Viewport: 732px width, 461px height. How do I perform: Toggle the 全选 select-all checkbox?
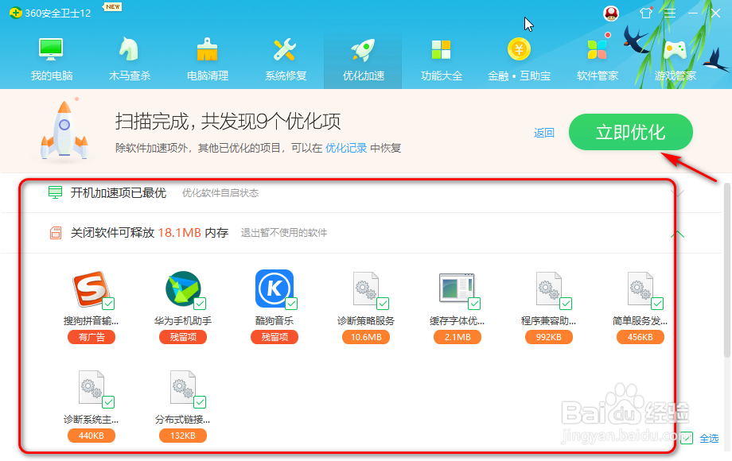click(686, 437)
